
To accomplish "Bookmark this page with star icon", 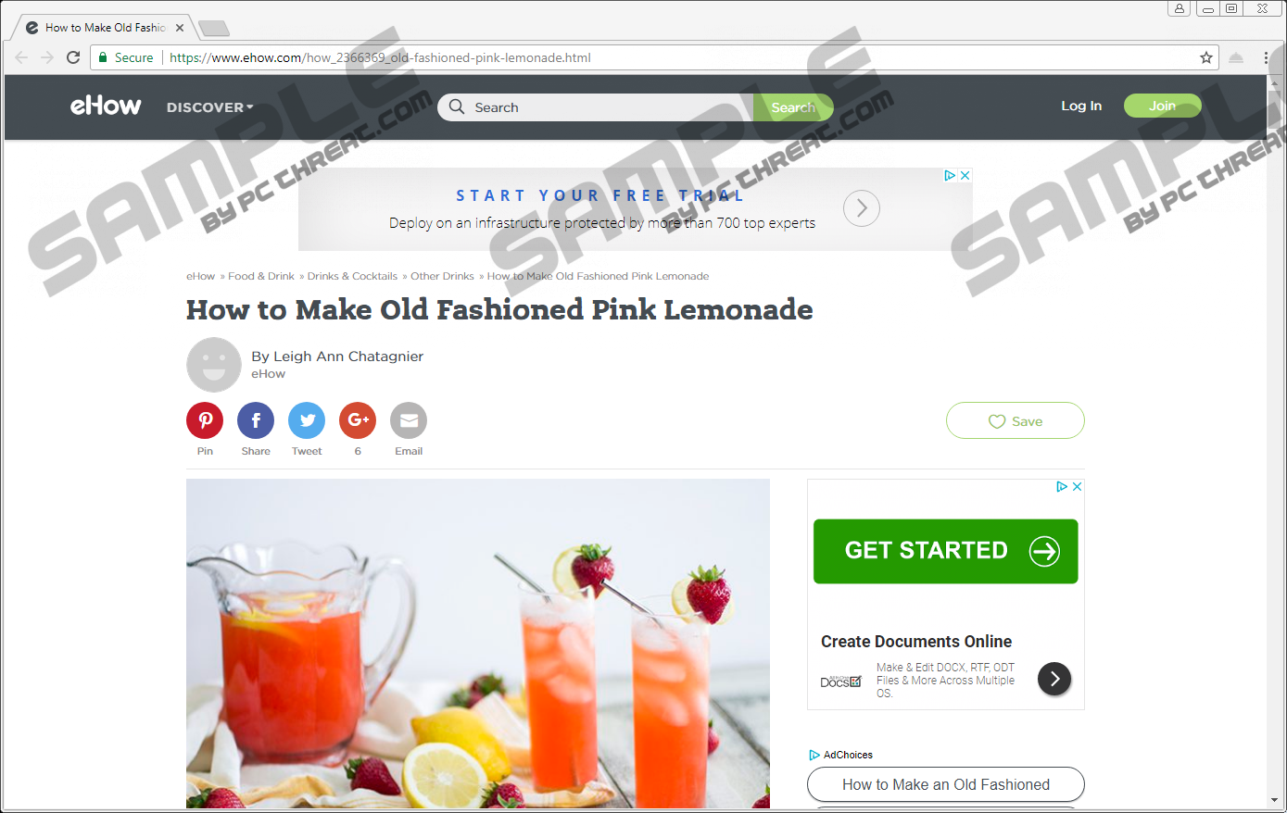I will click(1205, 57).
